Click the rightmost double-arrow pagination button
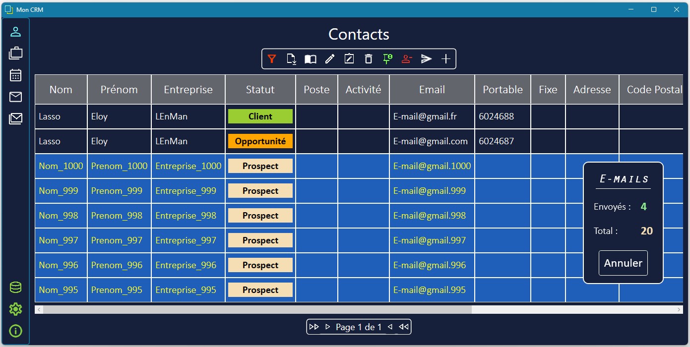 404,327
